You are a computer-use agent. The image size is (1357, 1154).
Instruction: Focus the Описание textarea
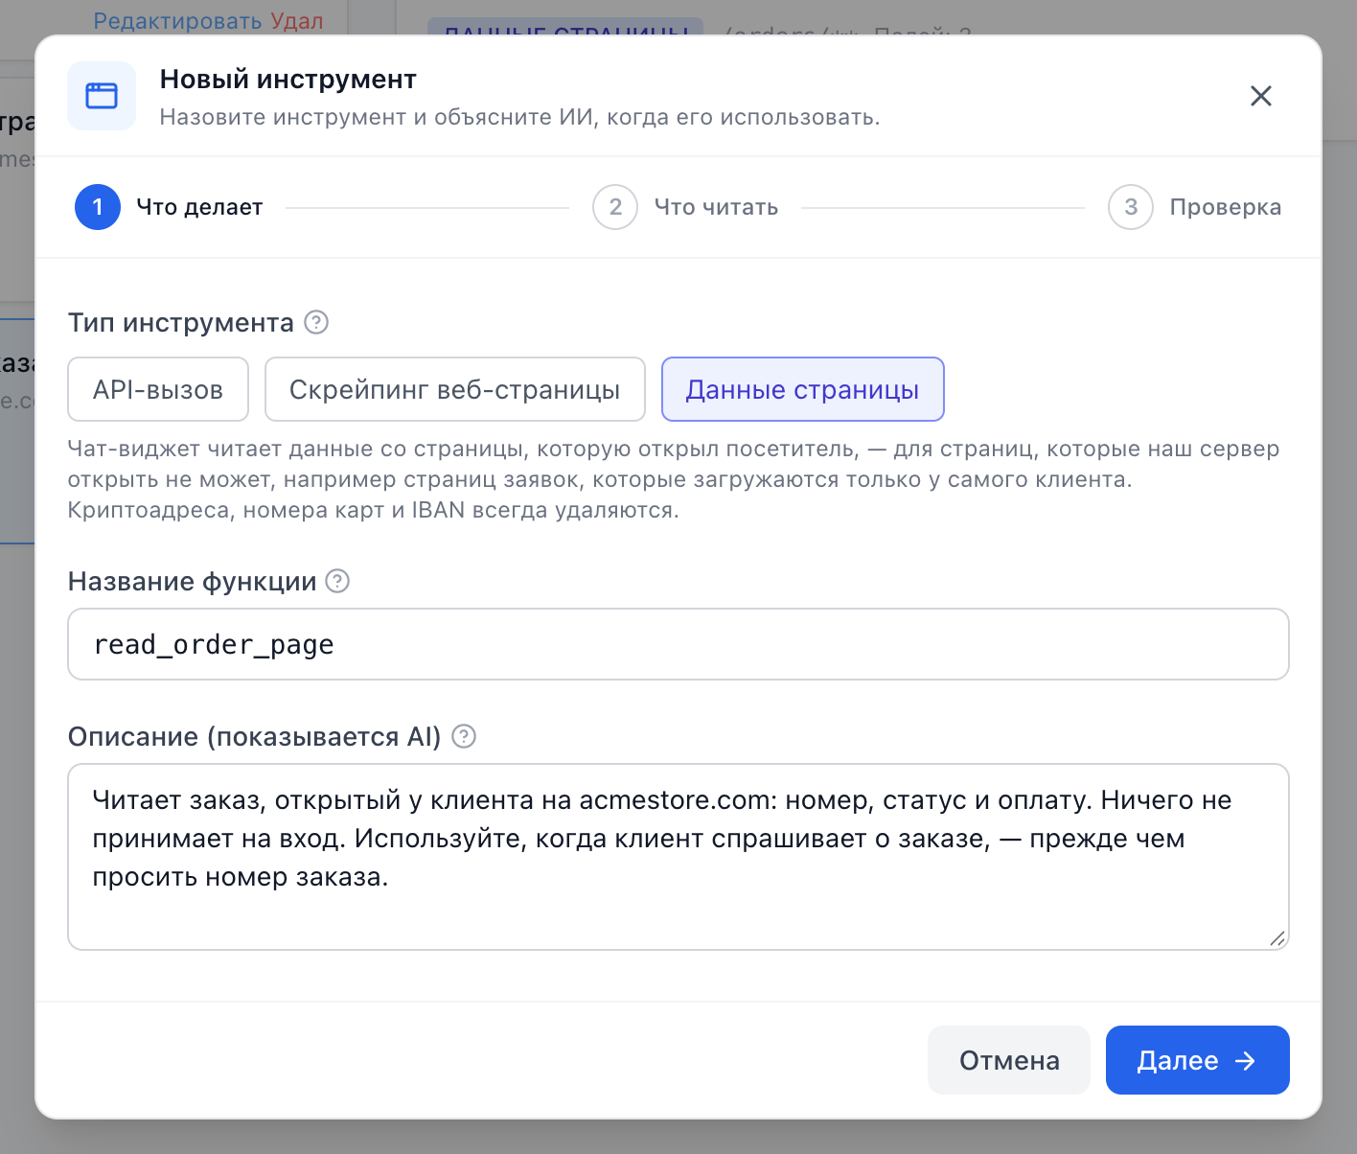678,857
